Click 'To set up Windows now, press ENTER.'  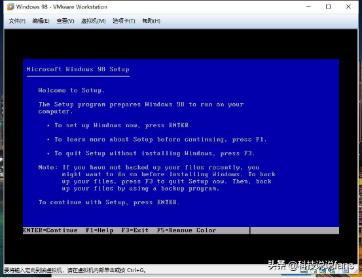(x=123, y=125)
